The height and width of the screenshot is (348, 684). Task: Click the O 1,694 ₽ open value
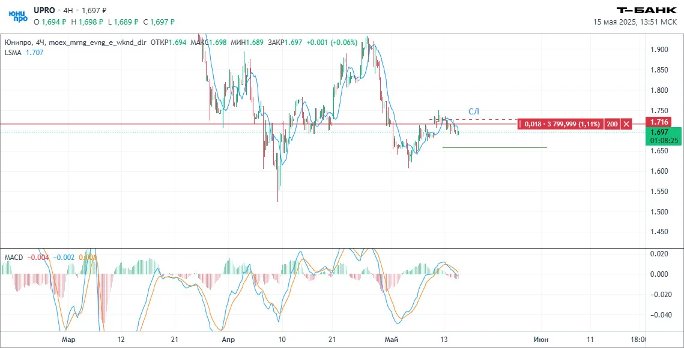(x=50, y=22)
